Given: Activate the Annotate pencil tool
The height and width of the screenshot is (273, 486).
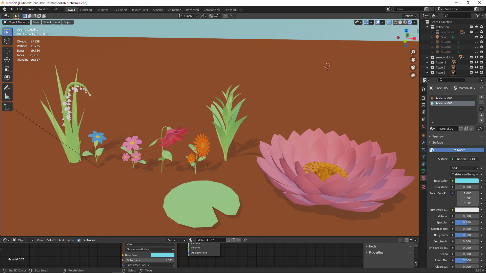Looking at the screenshot, I should pos(7,88).
